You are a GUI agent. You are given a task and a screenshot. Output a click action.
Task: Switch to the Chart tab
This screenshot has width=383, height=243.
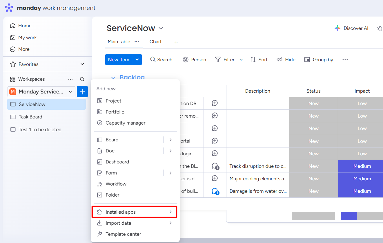click(x=156, y=42)
